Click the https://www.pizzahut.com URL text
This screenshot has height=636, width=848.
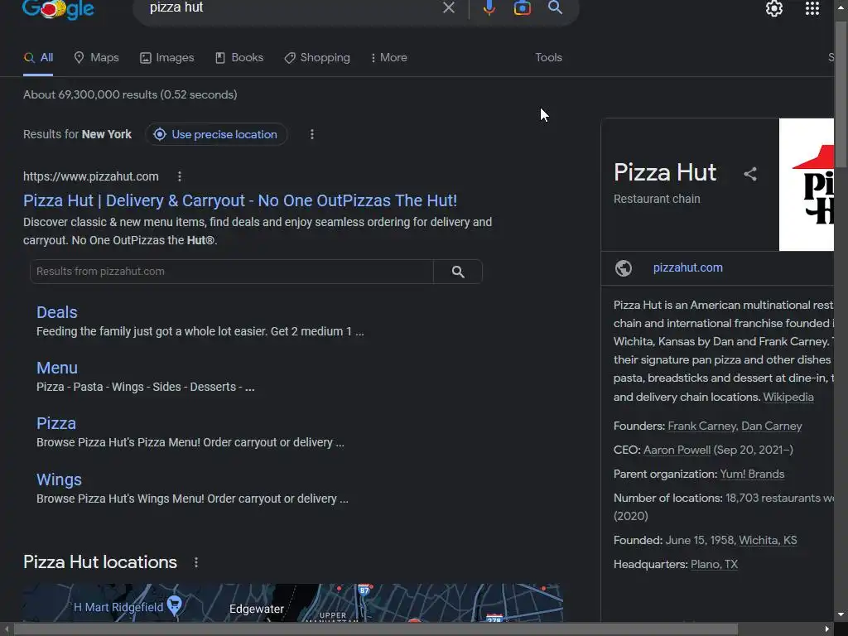91,176
